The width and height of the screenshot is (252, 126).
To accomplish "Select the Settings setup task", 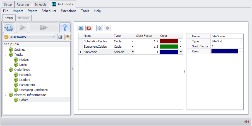I will (x=20, y=50).
